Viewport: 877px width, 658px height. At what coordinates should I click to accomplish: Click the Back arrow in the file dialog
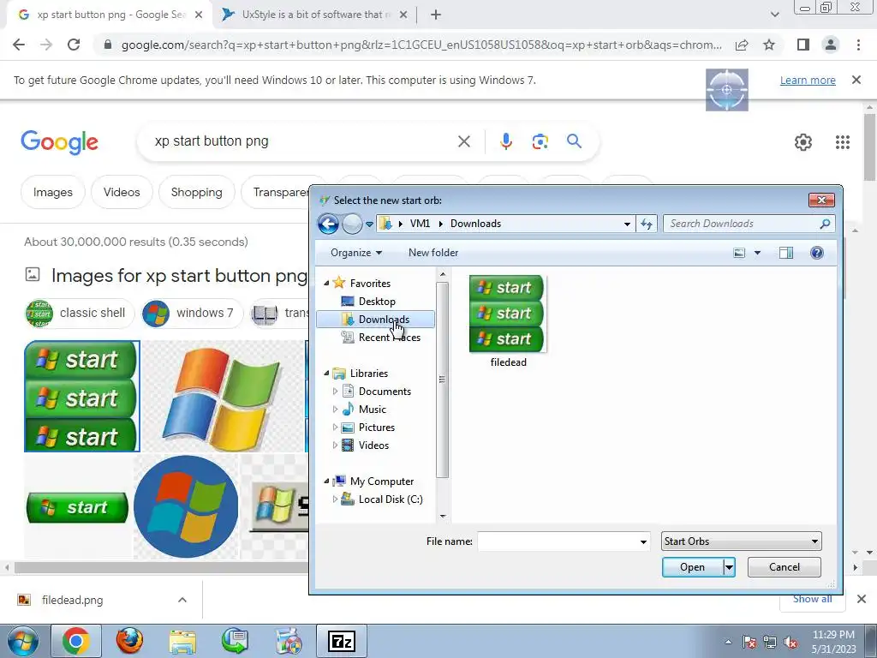click(328, 224)
